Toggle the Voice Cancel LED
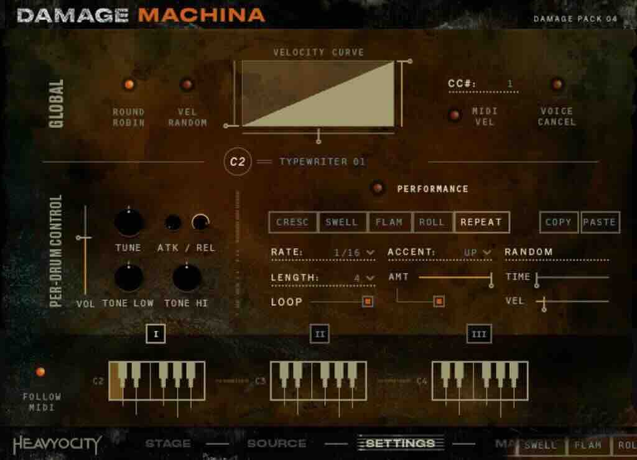The height and width of the screenshot is (460, 637). (x=557, y=85)
